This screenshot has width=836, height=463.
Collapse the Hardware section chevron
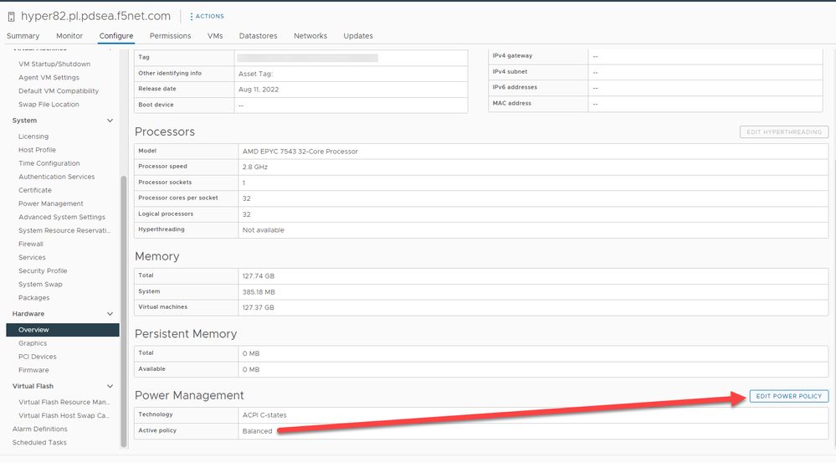(110, 314)
